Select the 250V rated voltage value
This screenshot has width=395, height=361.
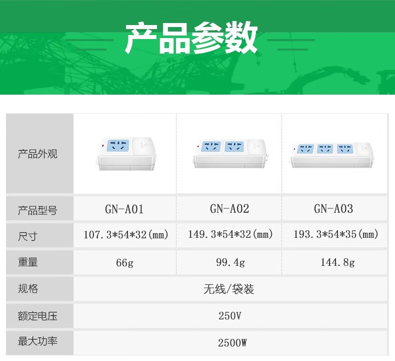[x=229, y=316]
